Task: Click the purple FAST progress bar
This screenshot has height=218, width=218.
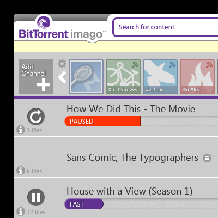Action: click(84, 204)
